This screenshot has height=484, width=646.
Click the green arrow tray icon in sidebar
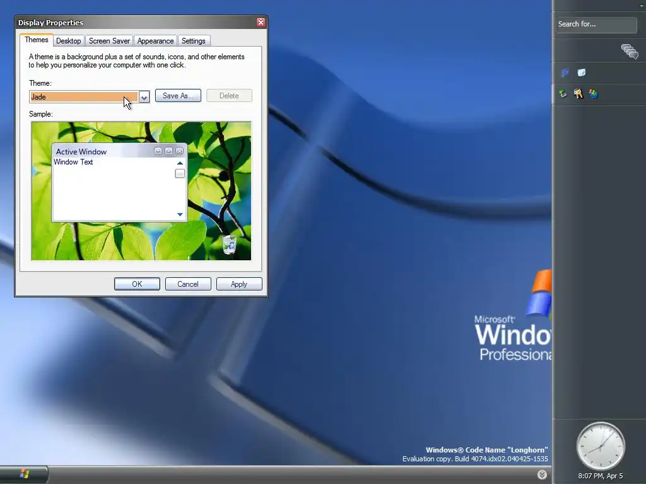point(563,94)
